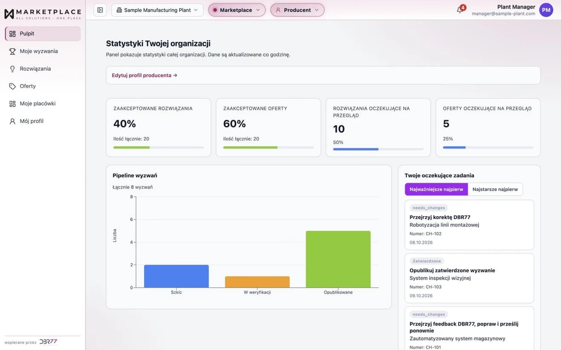Click the Plant Manager name

pyautogui.click(x=516, y=7)
